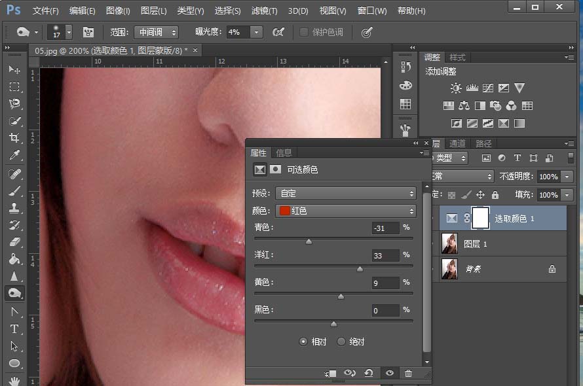Open the 预设 preset dropdown
The height and width of the screenshot is (386, 583).
[x=347, y=194]
